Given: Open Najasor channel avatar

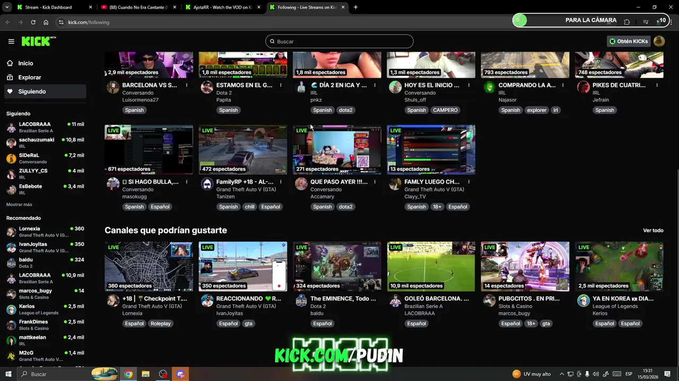Looking at the screenshot, I should click(489, 87).
